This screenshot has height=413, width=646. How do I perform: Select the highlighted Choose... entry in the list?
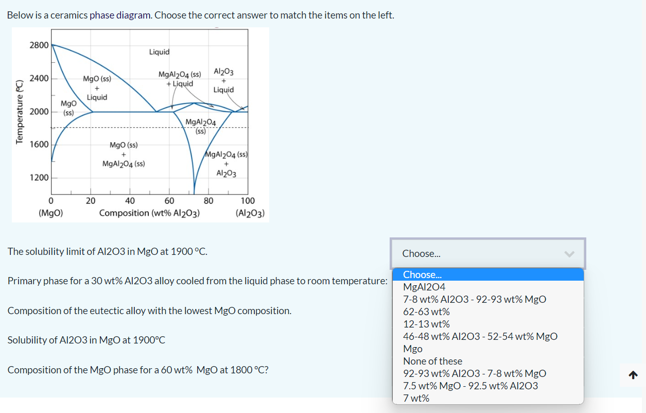click(x=488, y=274)
